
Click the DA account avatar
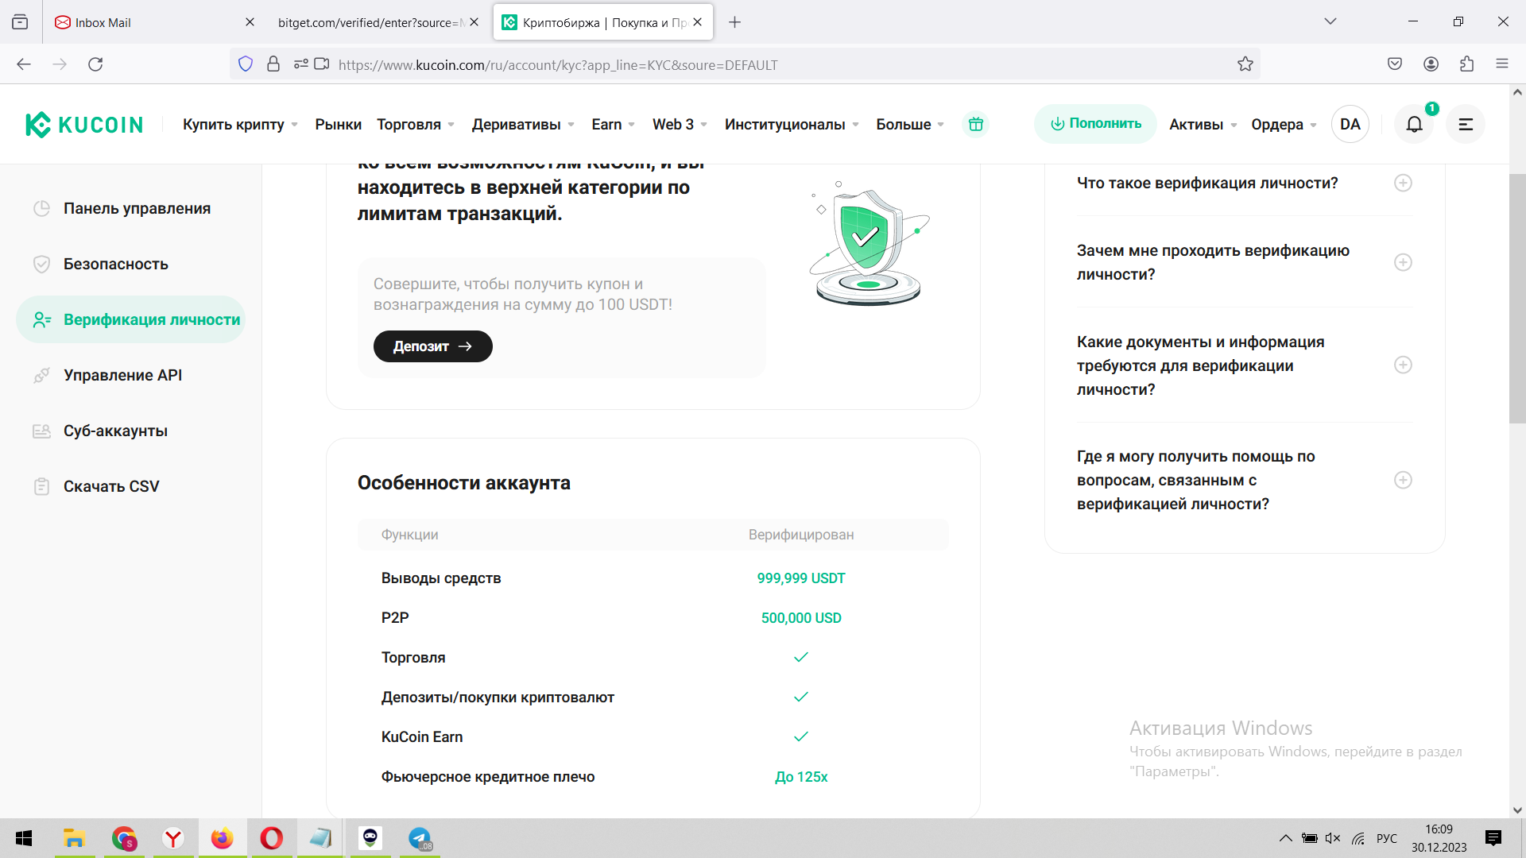pyautogui.click(x=1350, y=124)
